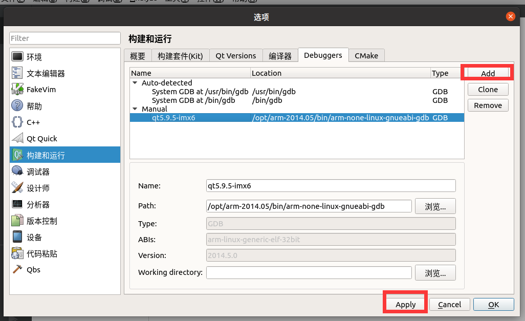The width and height of the screenshot is (525, 321).
Task: Open the 调试器 bug icon
Action: tap(17, 171)
